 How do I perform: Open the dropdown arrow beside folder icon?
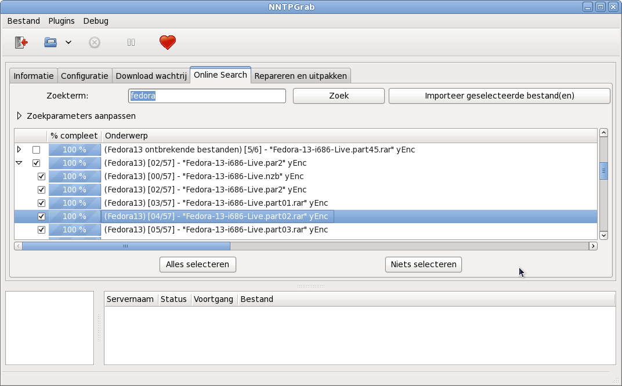pyautogui.click(x=68, y=42)
